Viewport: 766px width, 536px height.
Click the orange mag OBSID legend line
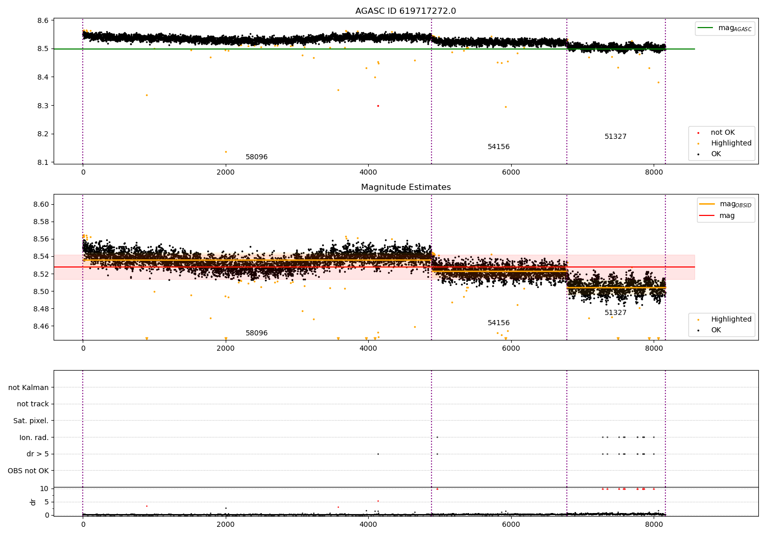pos(707,204)
